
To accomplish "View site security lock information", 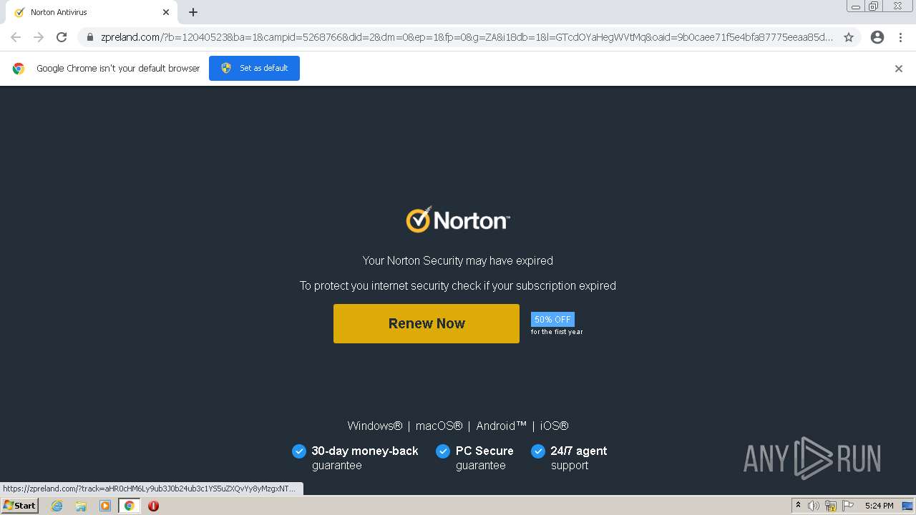I will [90, 37].
